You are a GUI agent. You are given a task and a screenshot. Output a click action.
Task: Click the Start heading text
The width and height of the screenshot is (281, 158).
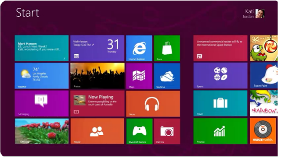click(28, 13)
